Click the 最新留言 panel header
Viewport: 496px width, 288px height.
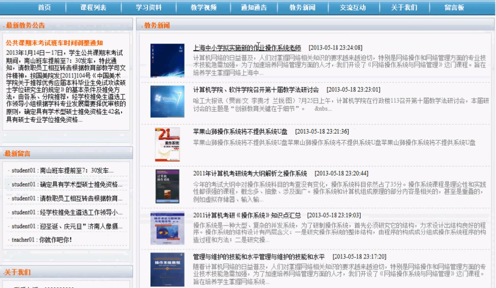(66, 153)
